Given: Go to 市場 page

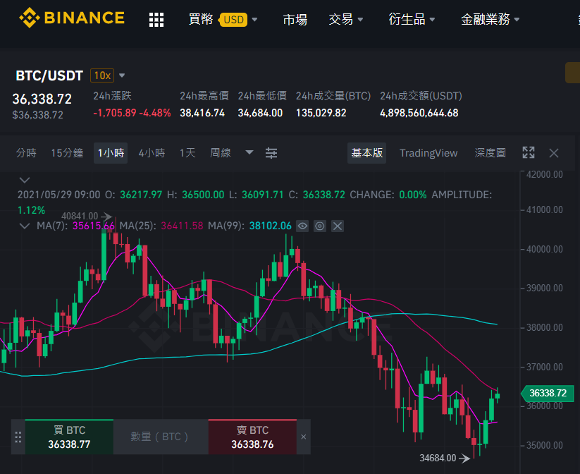Looking at the screenshot, I should tap(295, 19).
